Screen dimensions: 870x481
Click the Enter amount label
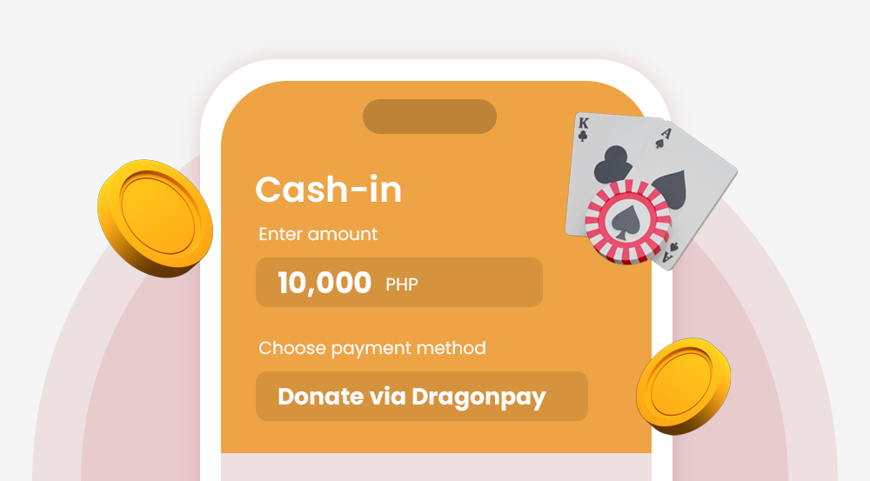coord(318,234)
